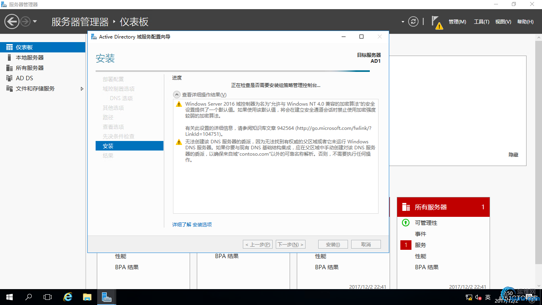Open the dropdown arrow left of refresh

pos(403,22)
